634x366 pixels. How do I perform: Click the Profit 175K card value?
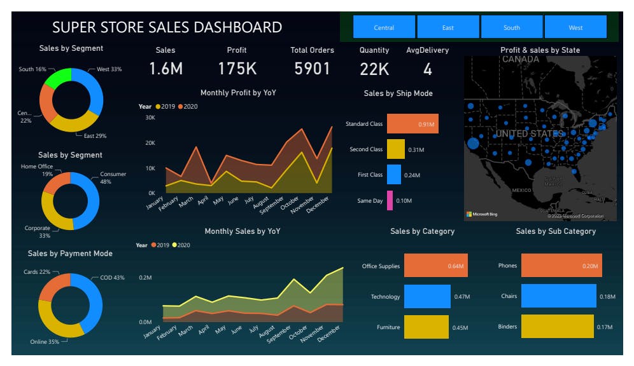tap(237, 69)
